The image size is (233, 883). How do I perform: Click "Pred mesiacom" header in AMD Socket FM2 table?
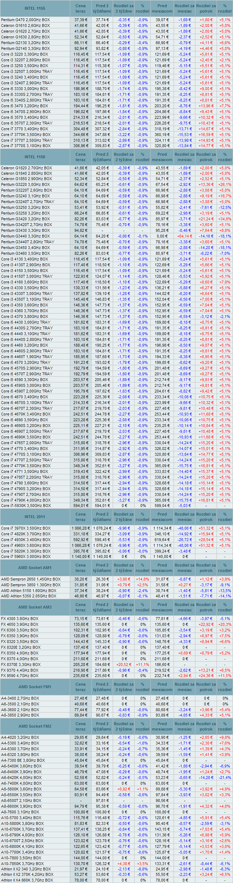(162, 726)
